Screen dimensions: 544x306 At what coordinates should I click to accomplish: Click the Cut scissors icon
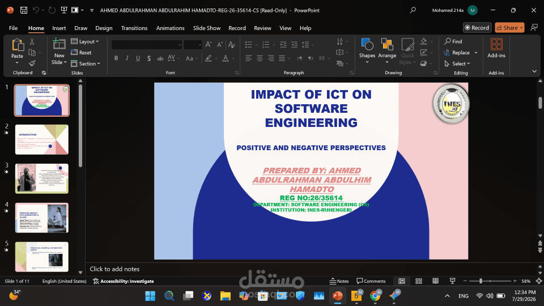(32, 41)
